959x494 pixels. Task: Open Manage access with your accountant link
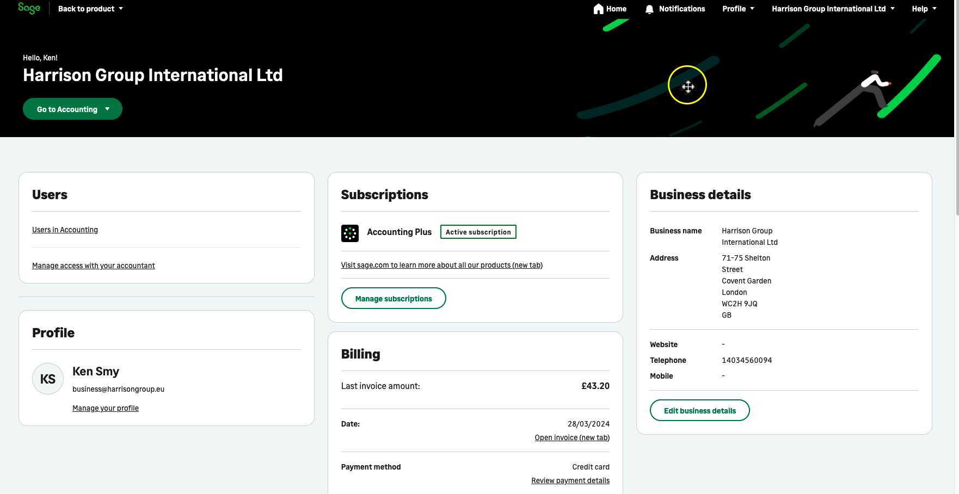click(94, 265)
